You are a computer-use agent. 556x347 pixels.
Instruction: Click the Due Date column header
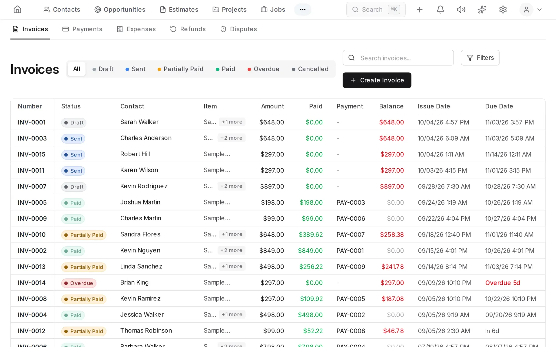(x=499, y=106)
